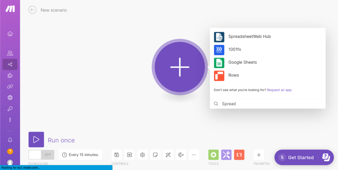Save scenario with the disk icon
This screenshot has width=338, height=170.
[117, 155]
